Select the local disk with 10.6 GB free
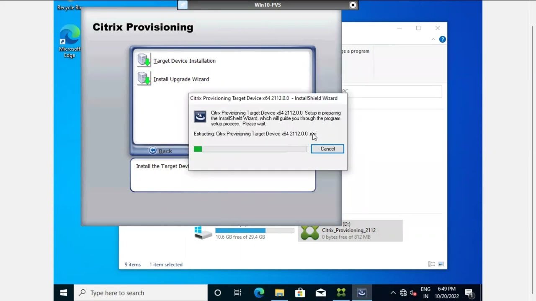536x301 pixels. pyautogui.click(x=245, y=232)
